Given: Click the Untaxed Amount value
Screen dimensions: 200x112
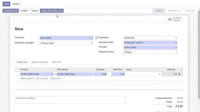Looking at the screenshot, I should coord(180,98).
